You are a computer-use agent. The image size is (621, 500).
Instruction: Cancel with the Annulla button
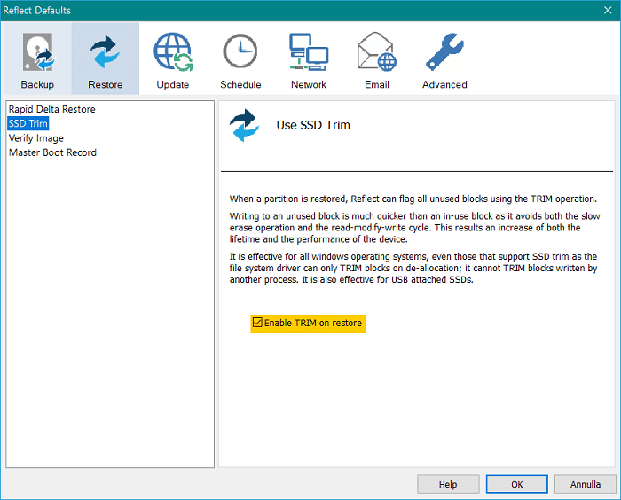click(x=586, y=484)
